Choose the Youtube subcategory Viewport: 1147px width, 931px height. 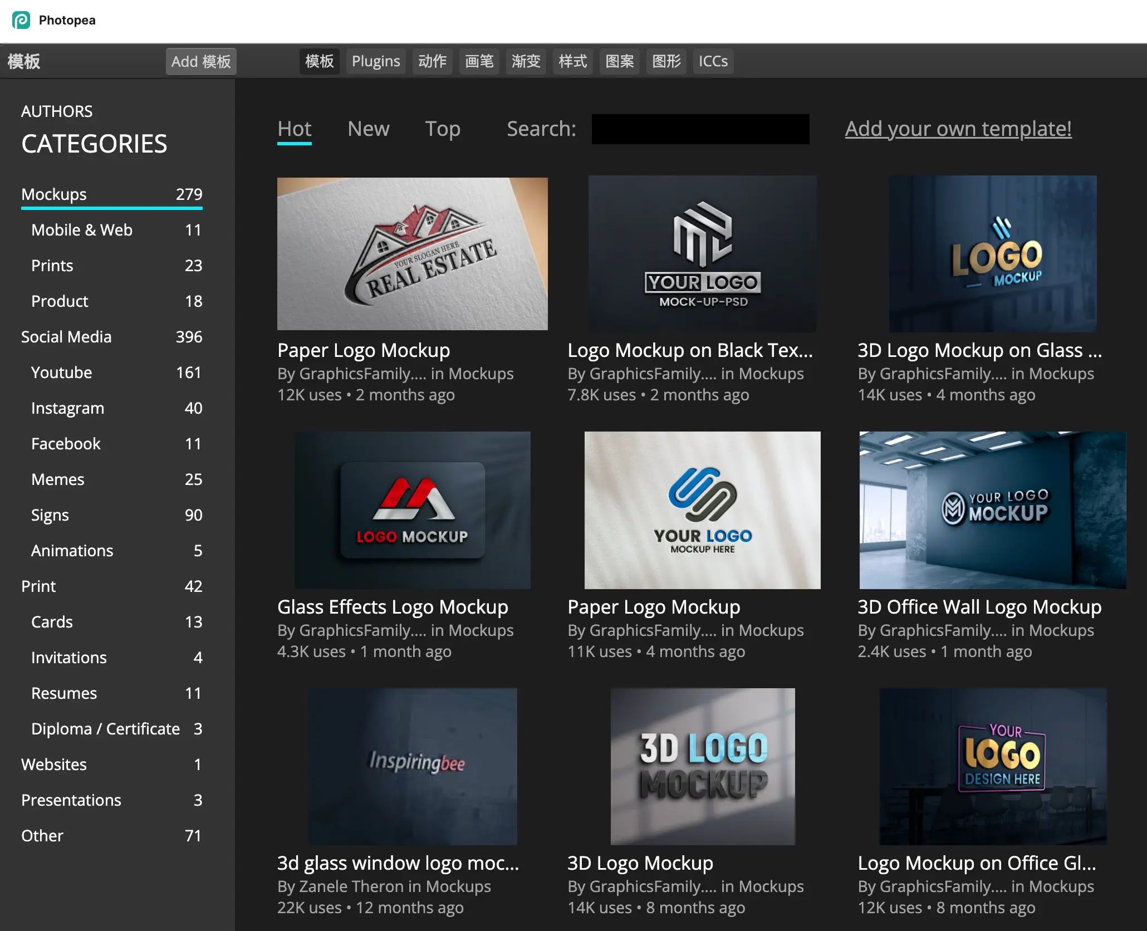tap(61, 373)
